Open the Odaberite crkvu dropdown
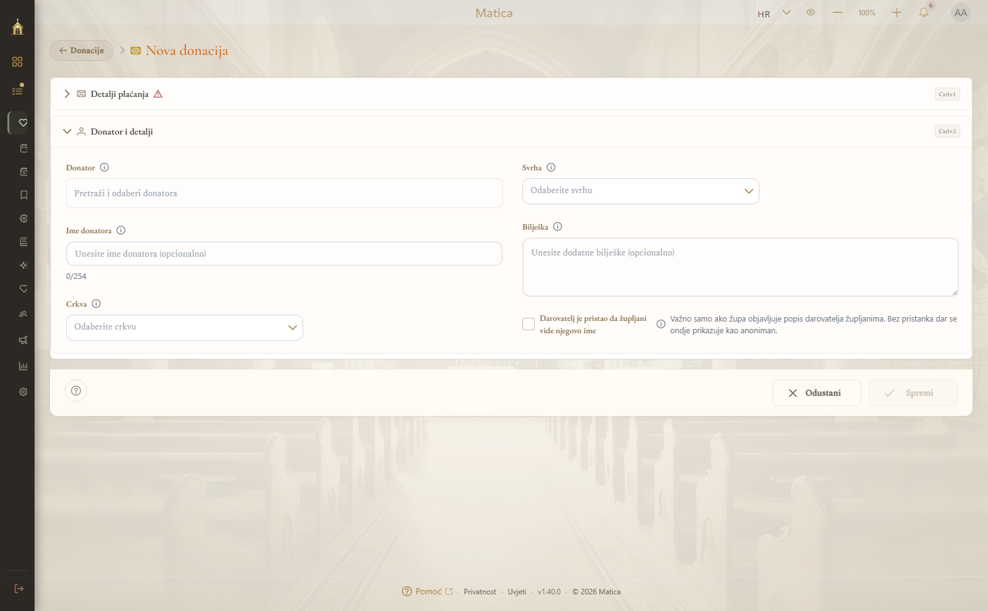988x611 pixels. tap(185, 328)
